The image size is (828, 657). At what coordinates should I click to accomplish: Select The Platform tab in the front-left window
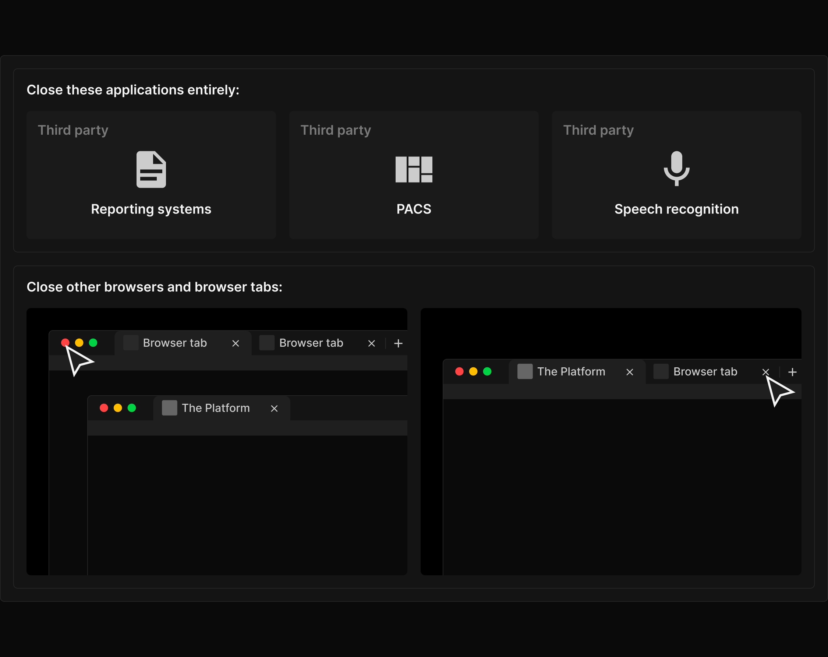(222, 409)
